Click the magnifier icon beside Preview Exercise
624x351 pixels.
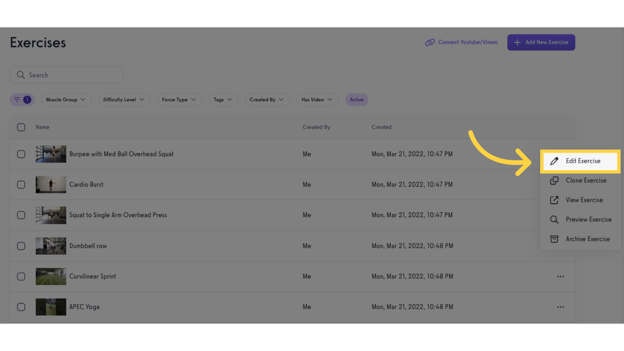(554, 220)
